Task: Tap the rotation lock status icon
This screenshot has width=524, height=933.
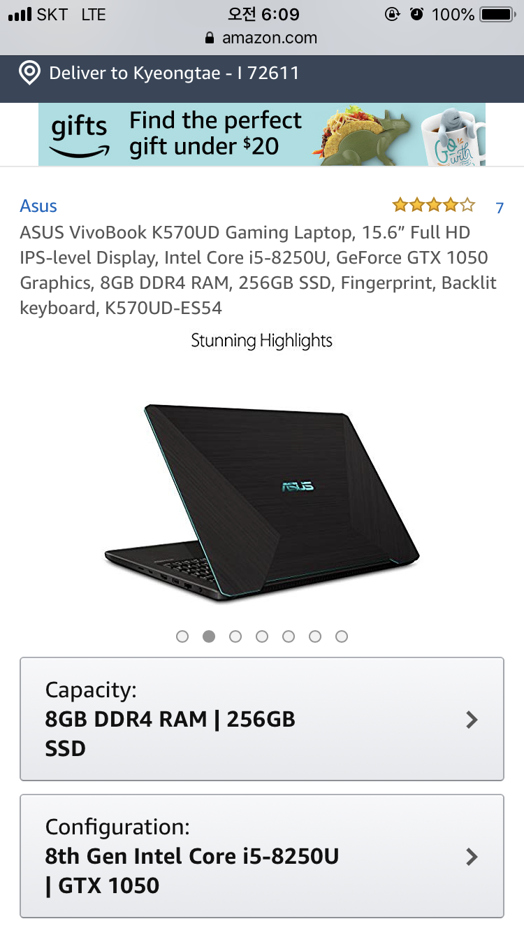Action: pyautogui.click(x=393, y=14)
